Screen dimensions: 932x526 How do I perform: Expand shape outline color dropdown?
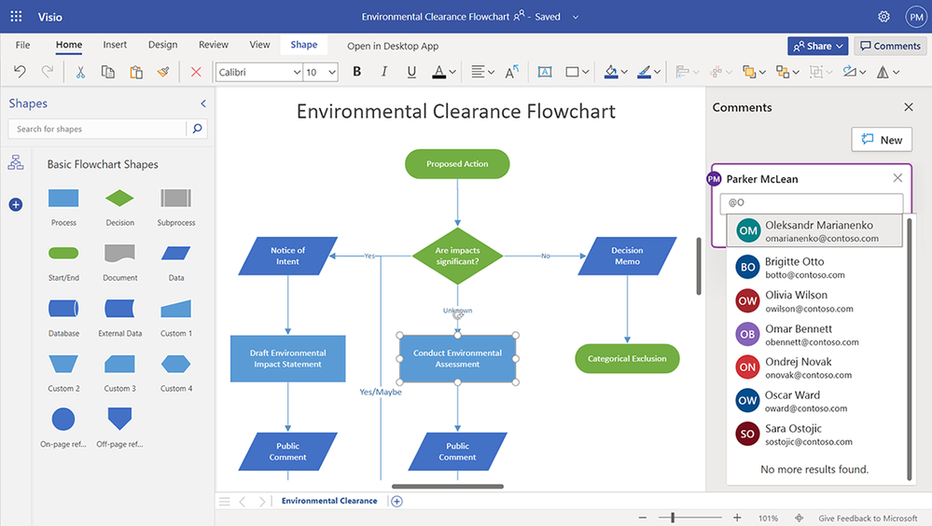(x=657, y=72)
